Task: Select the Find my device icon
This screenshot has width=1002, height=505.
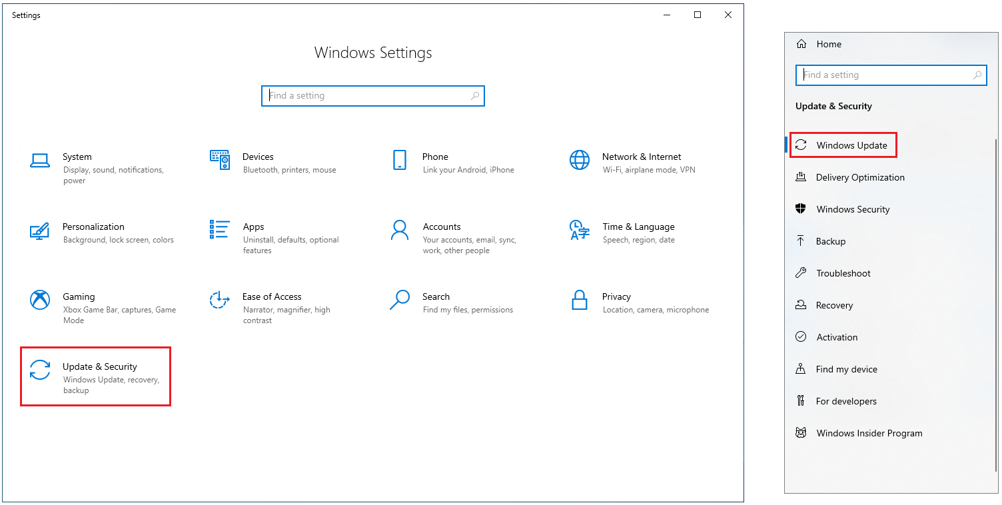Action: pyautogui.click(x=801, y=369)
